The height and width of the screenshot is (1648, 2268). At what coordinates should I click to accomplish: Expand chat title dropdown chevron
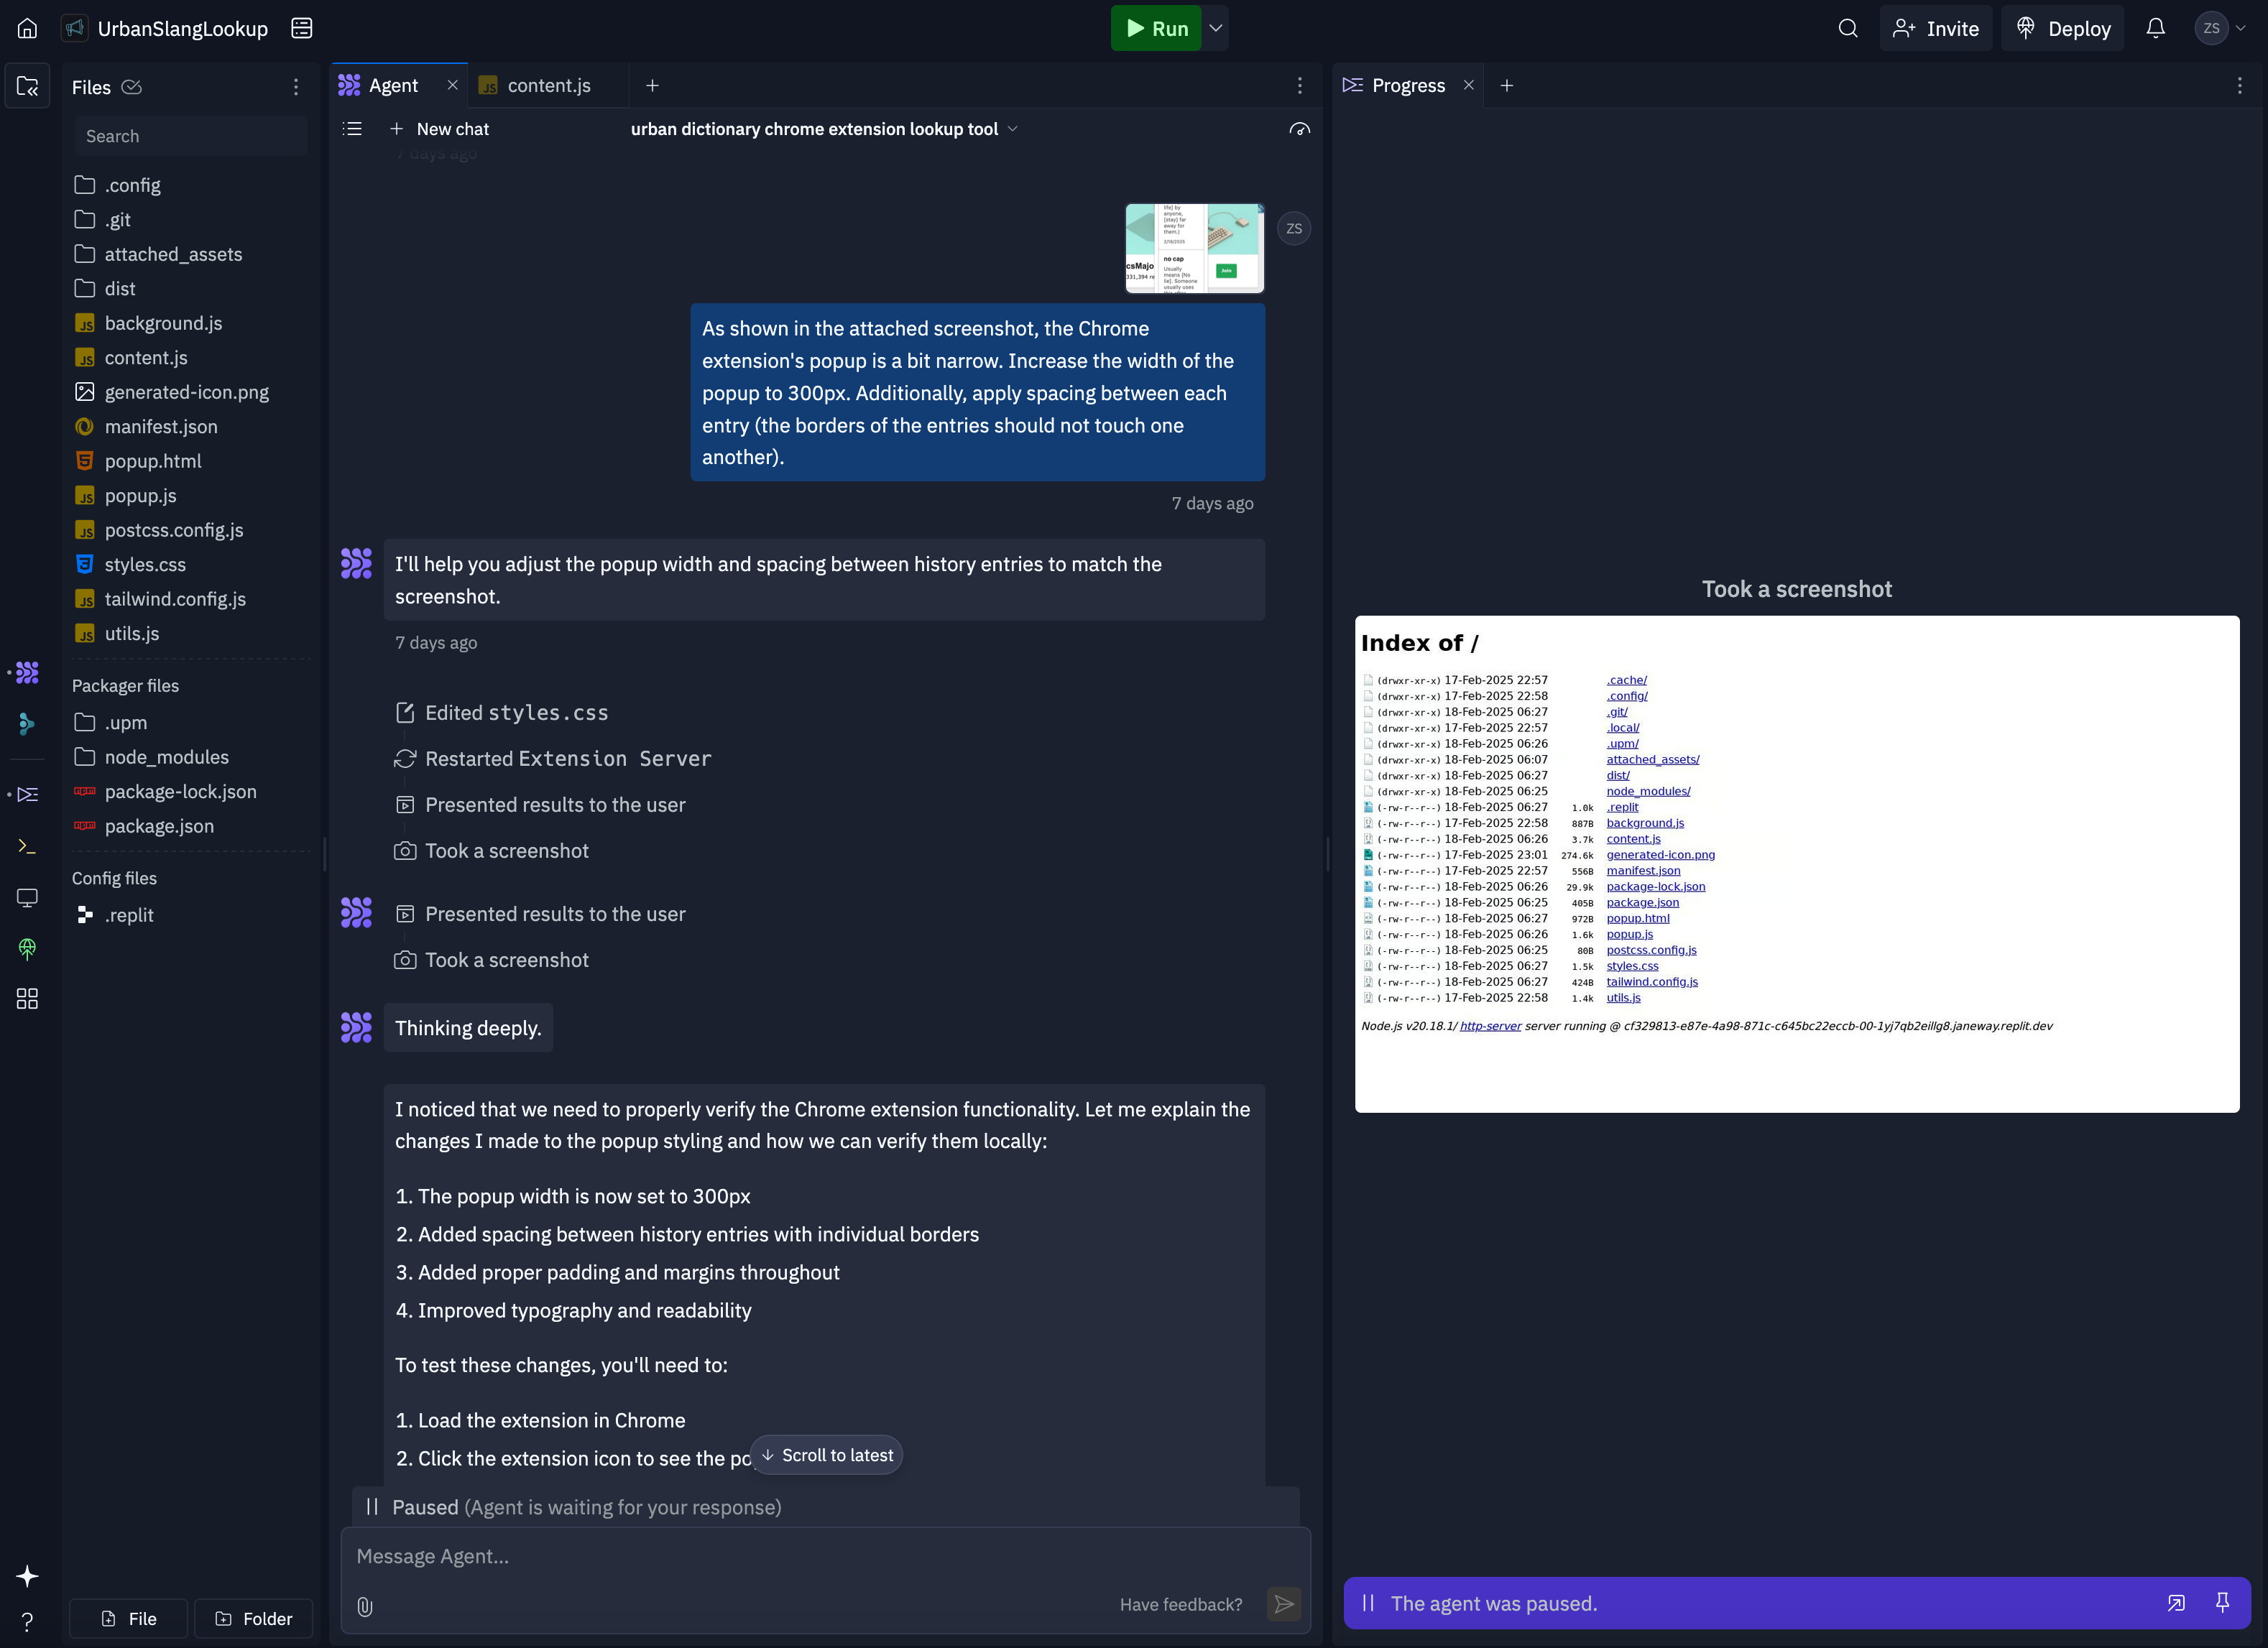[1013, 129]
